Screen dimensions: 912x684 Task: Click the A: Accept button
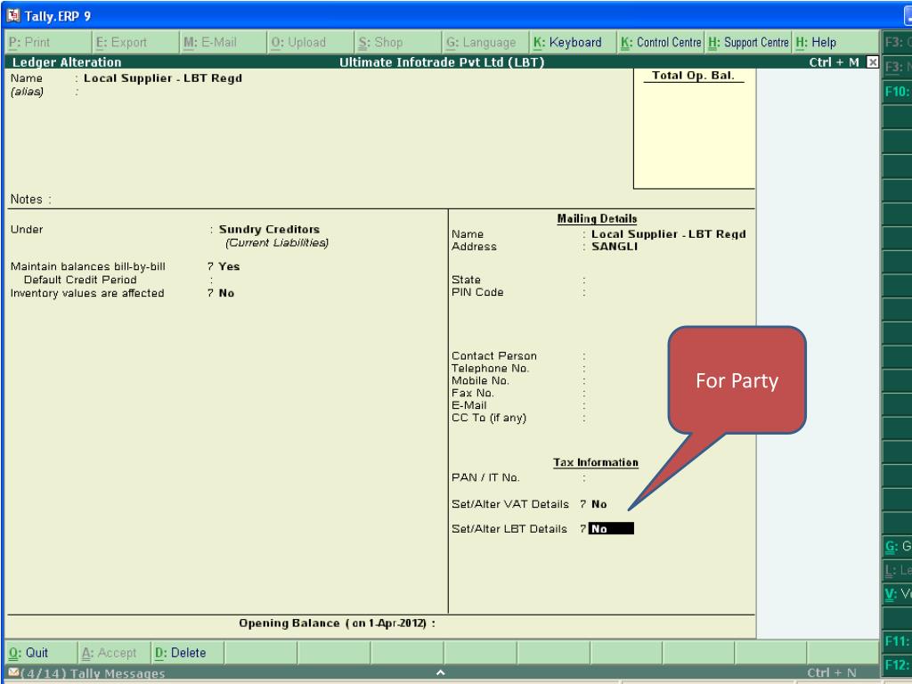point(114,653)
